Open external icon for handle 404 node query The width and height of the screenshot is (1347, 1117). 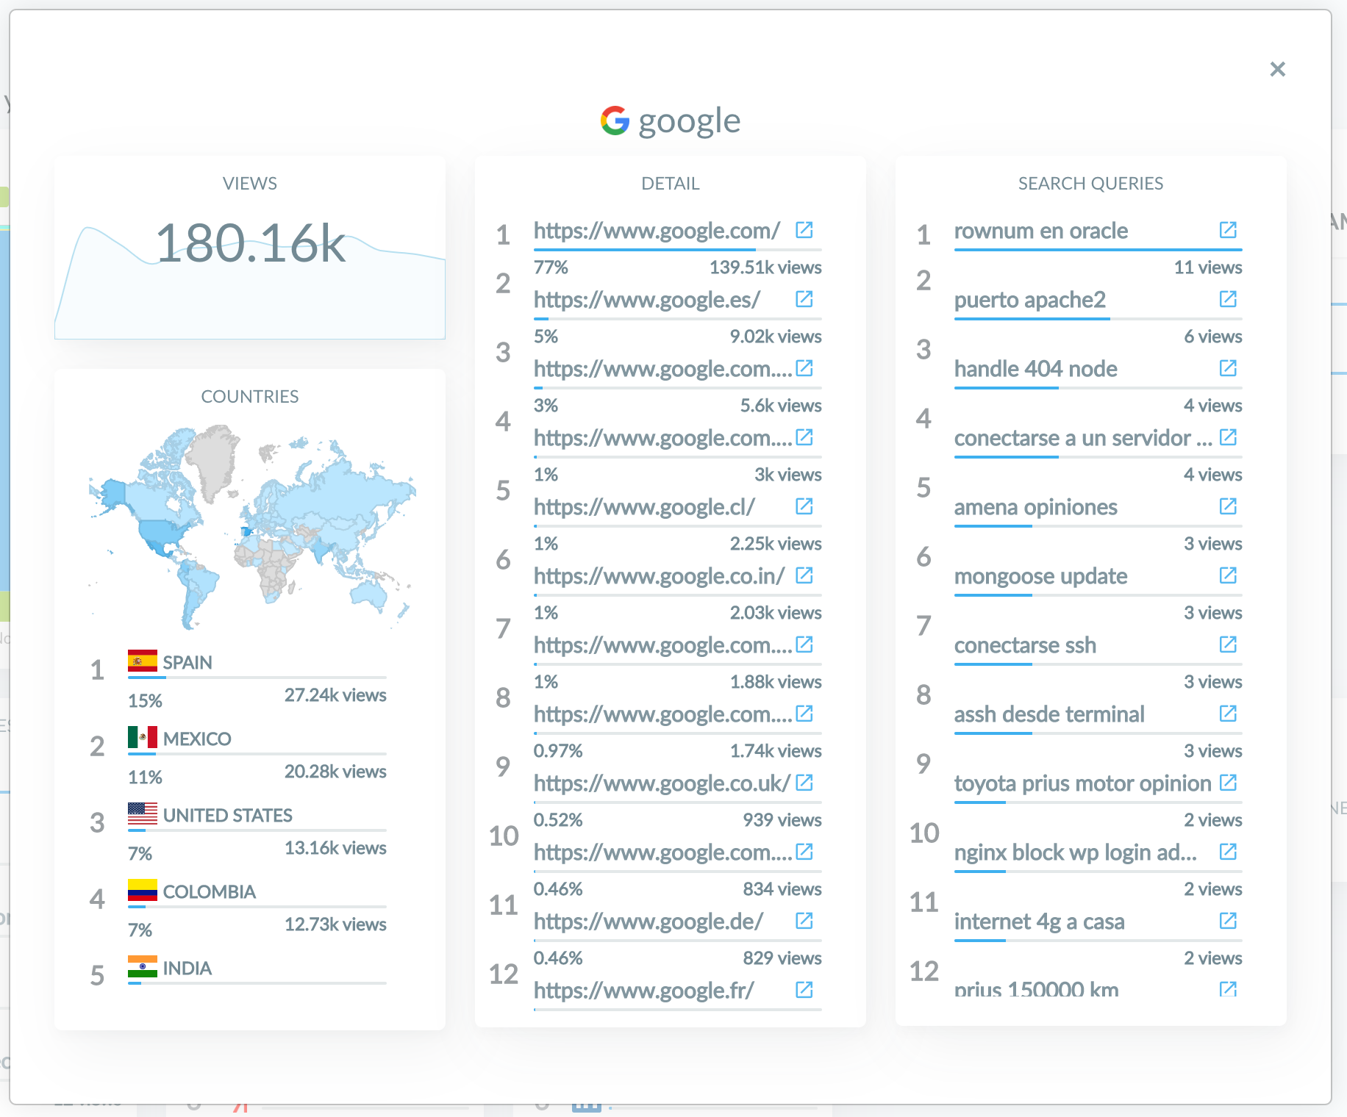coord(1228,368)
